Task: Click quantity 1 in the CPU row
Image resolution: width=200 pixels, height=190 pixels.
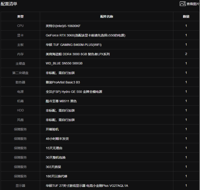Action: pyautogui.click(x=186, y=26)
